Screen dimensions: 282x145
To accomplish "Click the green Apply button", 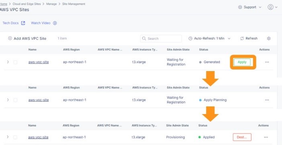I will (242, 62).
